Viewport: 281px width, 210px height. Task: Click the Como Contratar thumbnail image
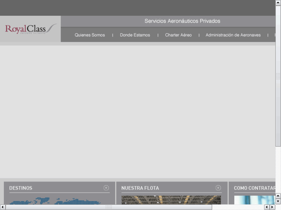[x=255, y=200]
